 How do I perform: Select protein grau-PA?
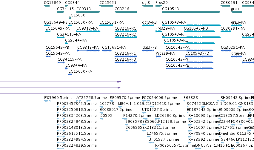pyautogui.click(x=238, y=53)
